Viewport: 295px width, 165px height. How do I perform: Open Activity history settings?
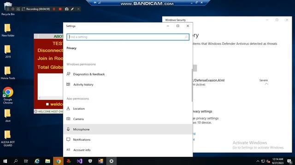(x=128, y=84)
